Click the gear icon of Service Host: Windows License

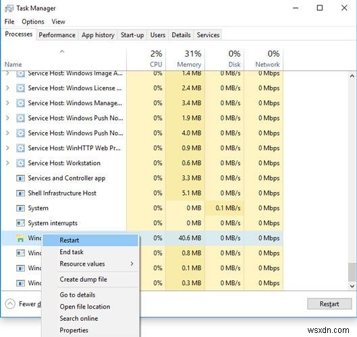20,88
